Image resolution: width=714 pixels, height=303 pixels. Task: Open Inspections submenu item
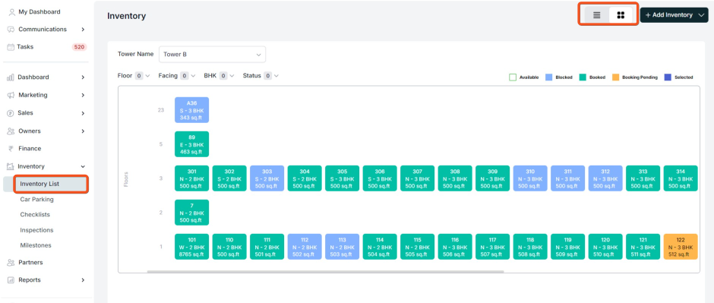click(37, 230)
